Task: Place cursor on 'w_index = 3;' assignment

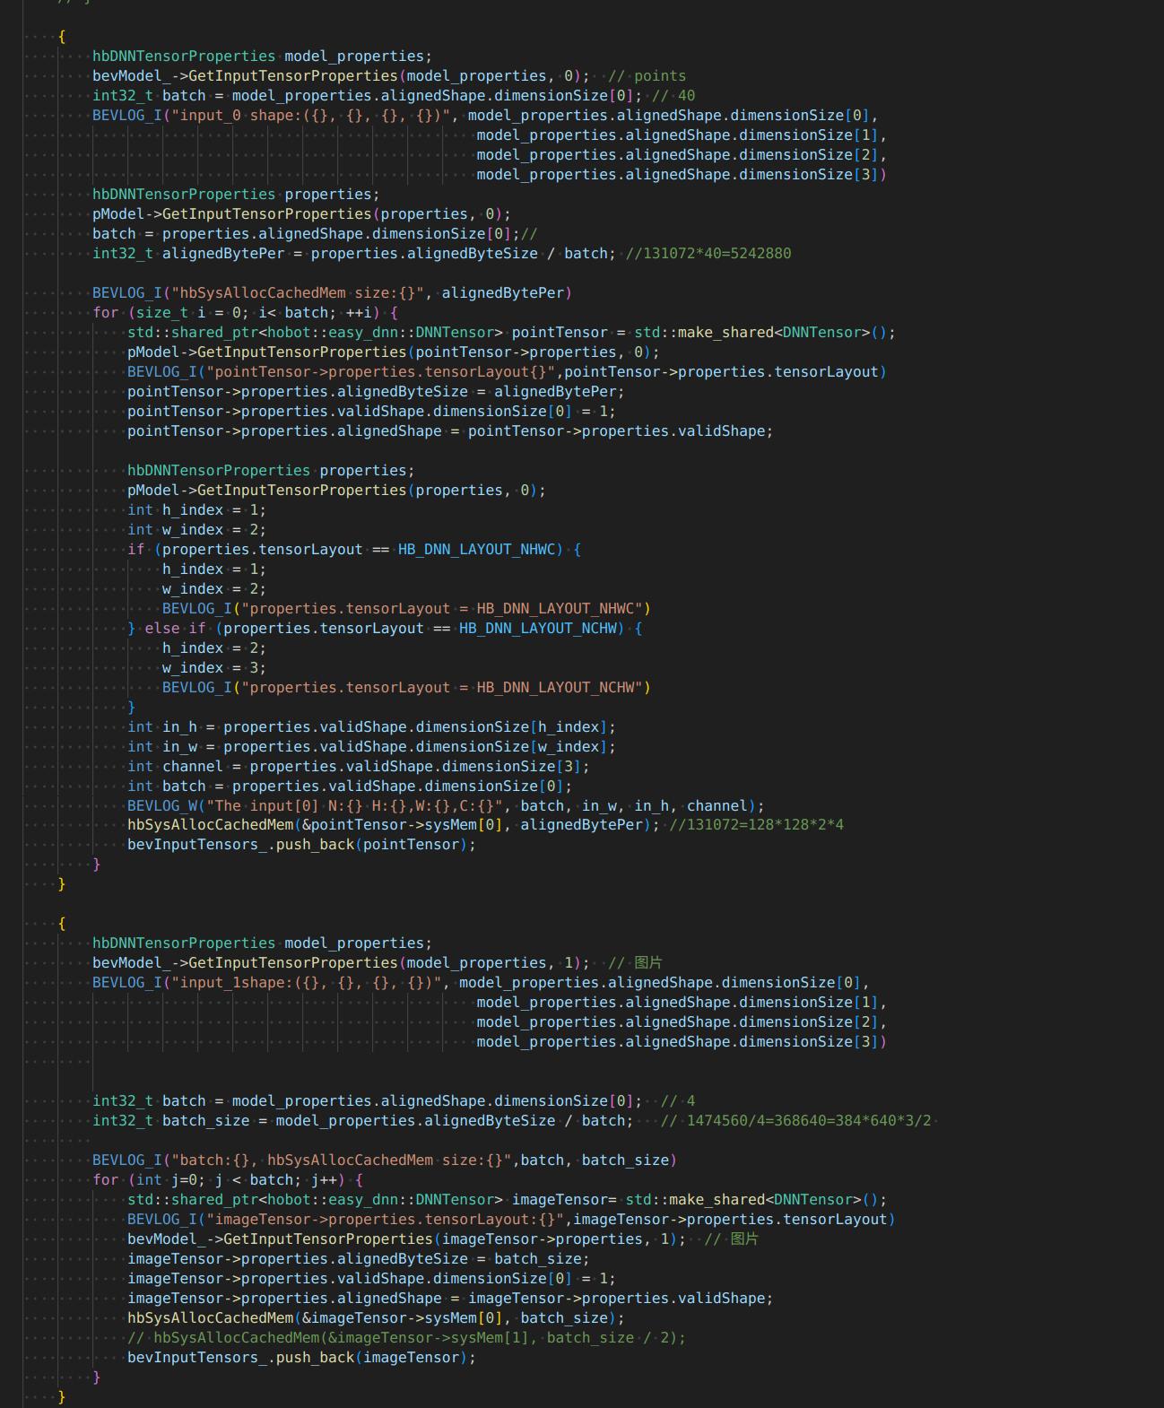Action: [x=213, y=668]
